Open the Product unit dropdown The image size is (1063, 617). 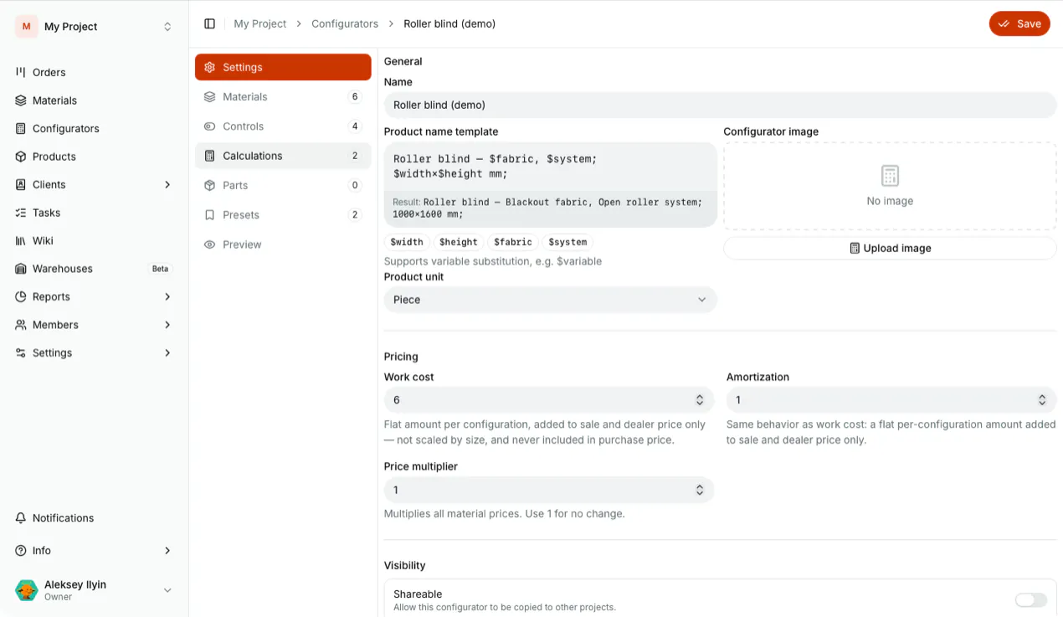(x=550, y=300)
